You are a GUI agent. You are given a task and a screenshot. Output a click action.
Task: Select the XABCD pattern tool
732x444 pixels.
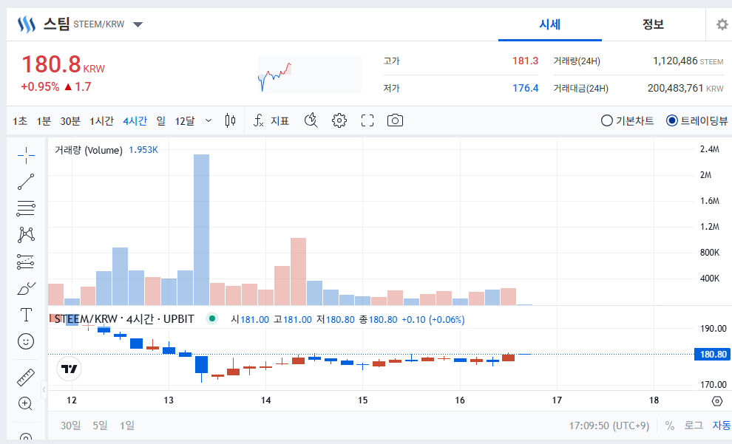(x=26, y=235)
